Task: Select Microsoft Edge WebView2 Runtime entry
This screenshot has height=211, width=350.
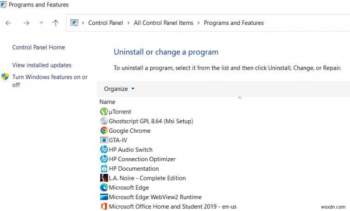Action: pyautogui.click(x=155, y=197)
